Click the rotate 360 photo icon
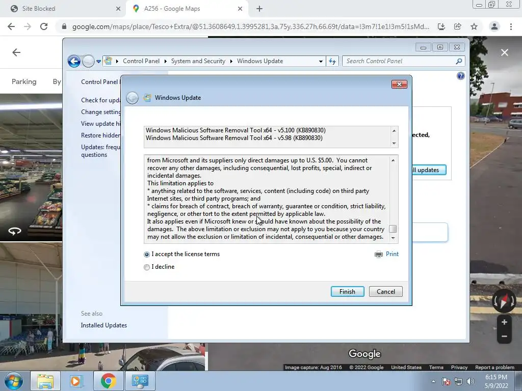Viewport: 522px width, 391px height. coord(15,231)
